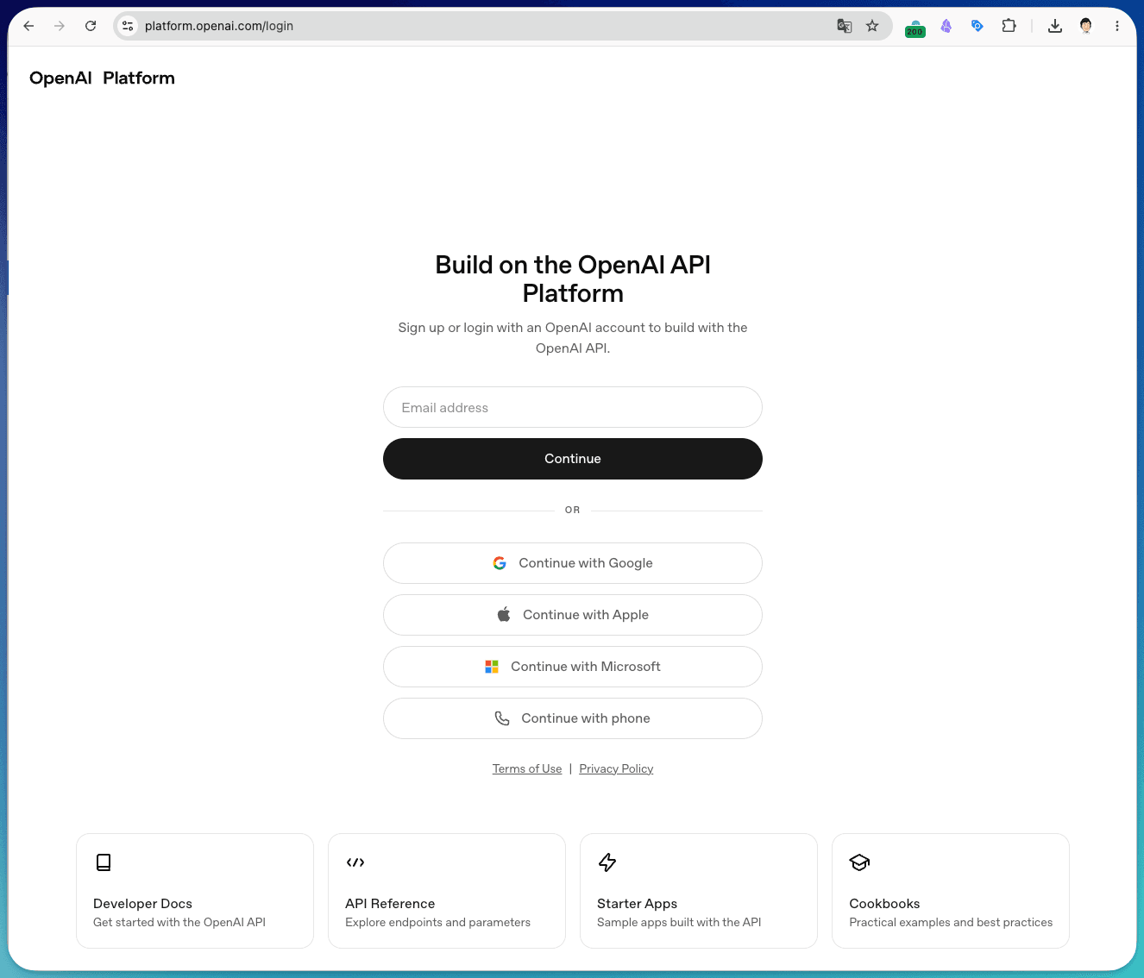
Task: Click the Apple logo icon
Action: (504, 614)
